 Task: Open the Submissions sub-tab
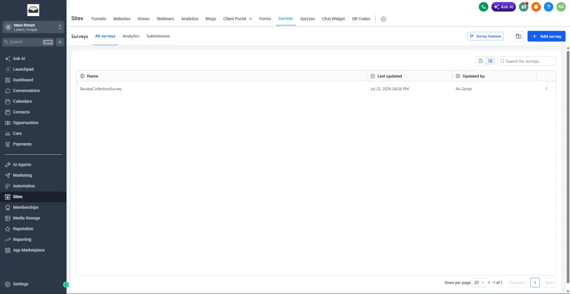[x=158, y=36]
